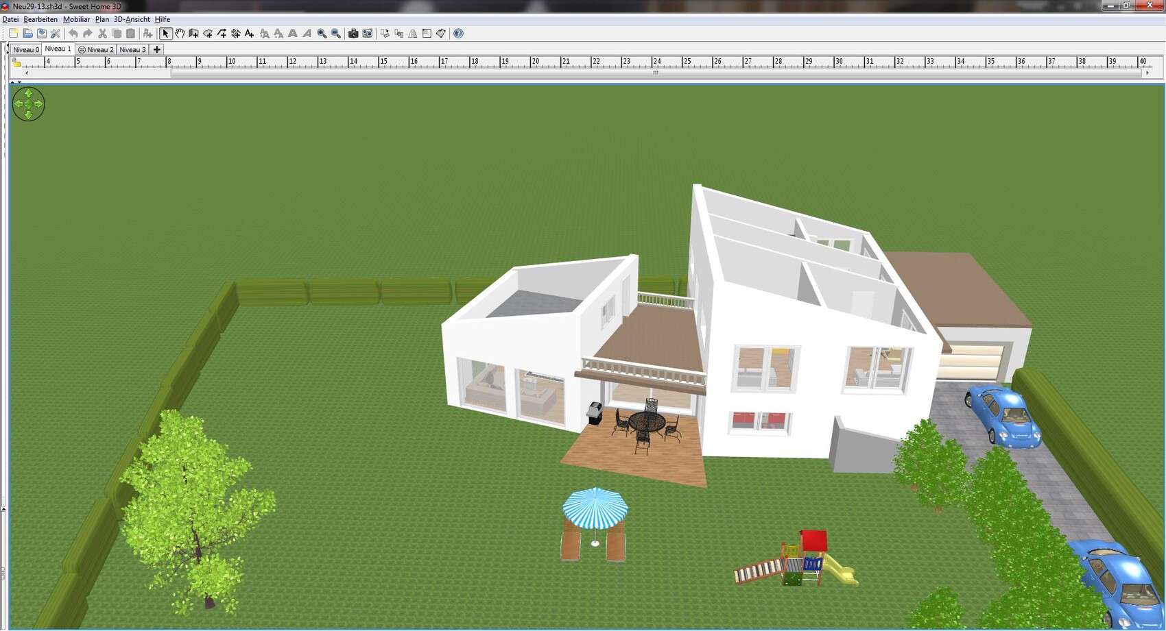Toggle the base plan lock icon
Screen dimensions: 1166x631
click(x=16, y=62)
